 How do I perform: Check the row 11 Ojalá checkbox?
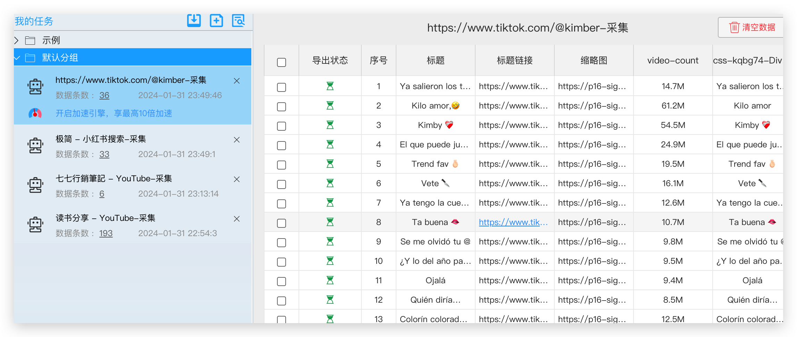(x=282, y=281)
